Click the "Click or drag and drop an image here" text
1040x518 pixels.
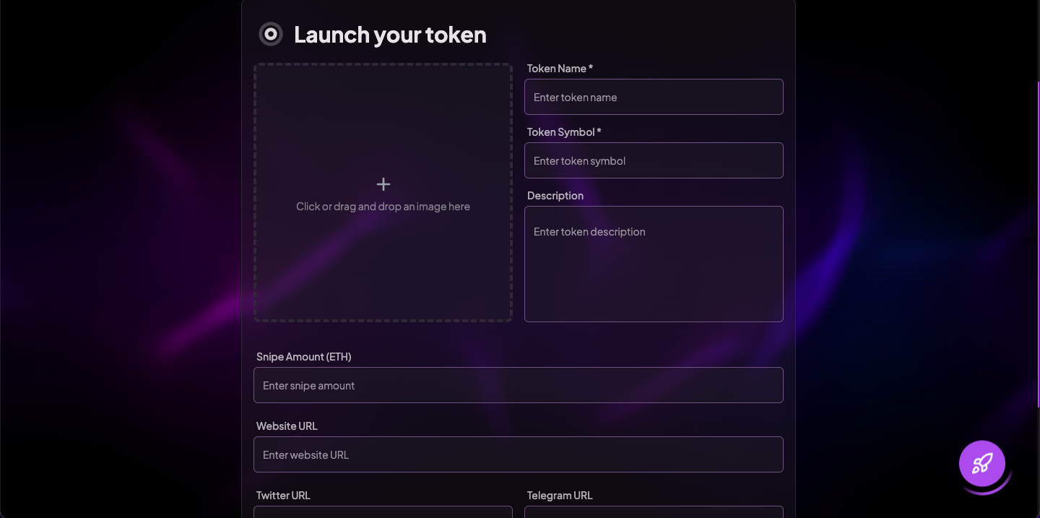click(383, 207)
